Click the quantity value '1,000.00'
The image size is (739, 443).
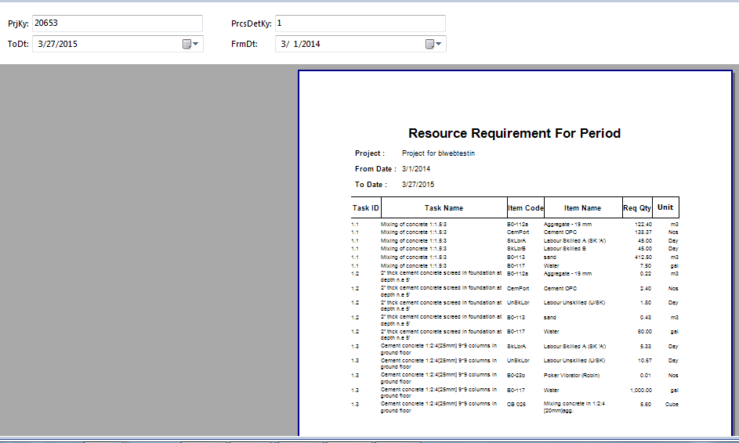pos(641,390)
